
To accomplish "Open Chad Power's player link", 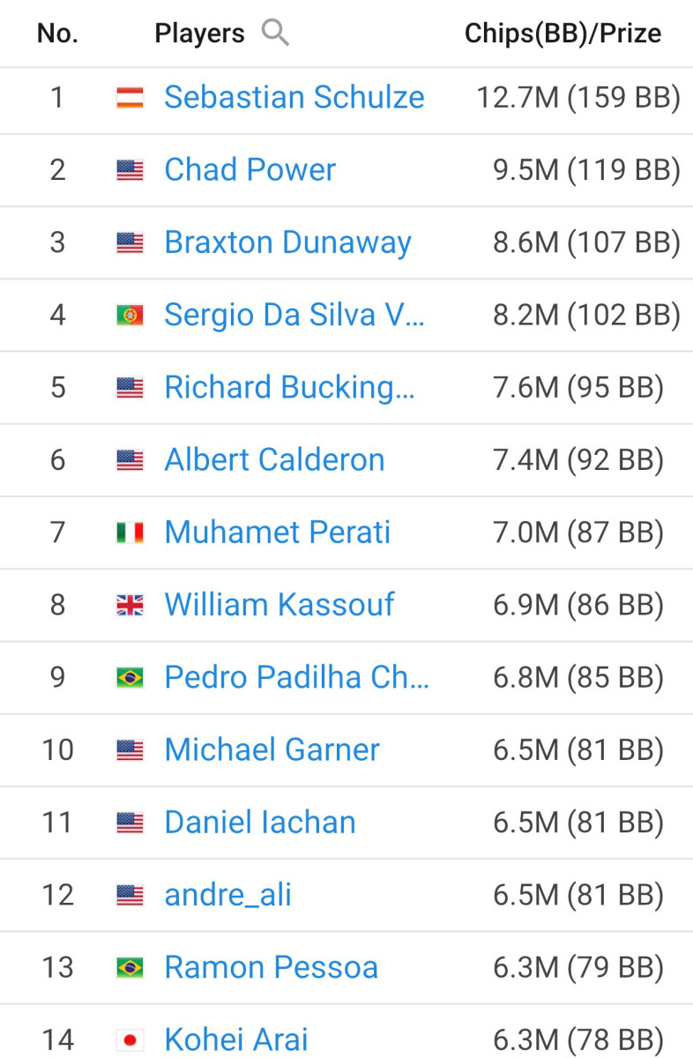I will [250, 169].
